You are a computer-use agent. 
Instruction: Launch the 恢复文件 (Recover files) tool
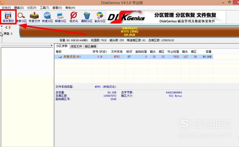pyautogui.click(x=34, y=17)
